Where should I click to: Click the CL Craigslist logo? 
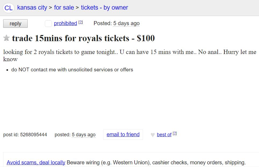point(8,8)
